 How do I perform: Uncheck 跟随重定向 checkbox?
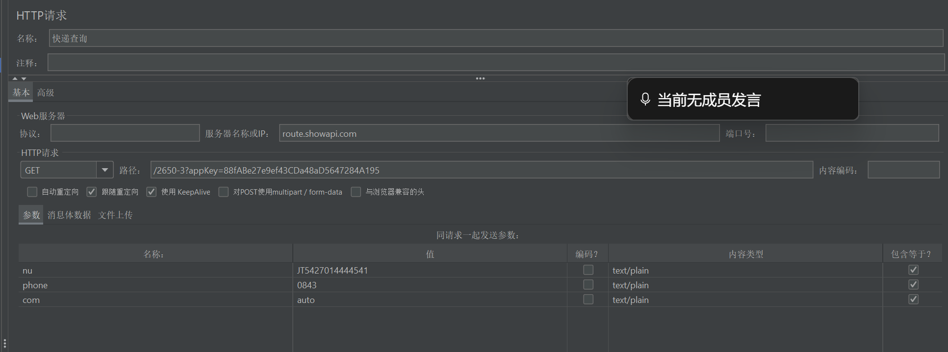tap(92, 192)
